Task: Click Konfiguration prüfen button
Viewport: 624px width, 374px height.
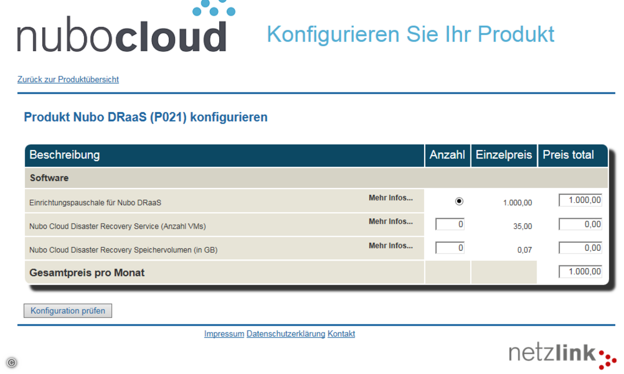Action: pyautogui.click(x=68, y=311)
